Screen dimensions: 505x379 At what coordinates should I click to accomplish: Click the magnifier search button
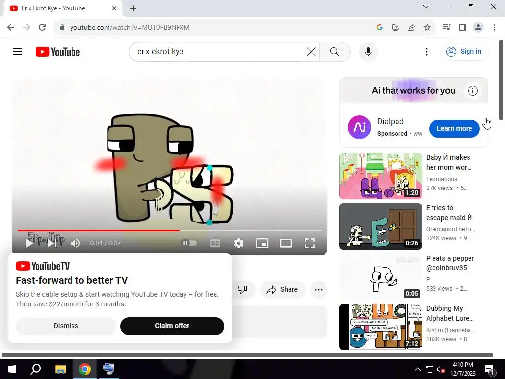pos(335,51)
